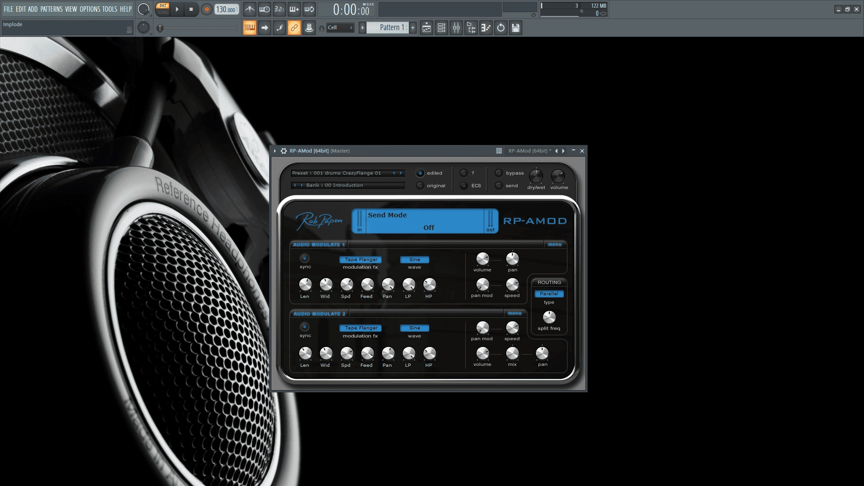Toggle the send switch

[499, 186]
